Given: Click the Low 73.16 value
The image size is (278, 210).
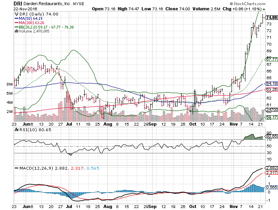Looking at the screenshot, I should [152, 9].
